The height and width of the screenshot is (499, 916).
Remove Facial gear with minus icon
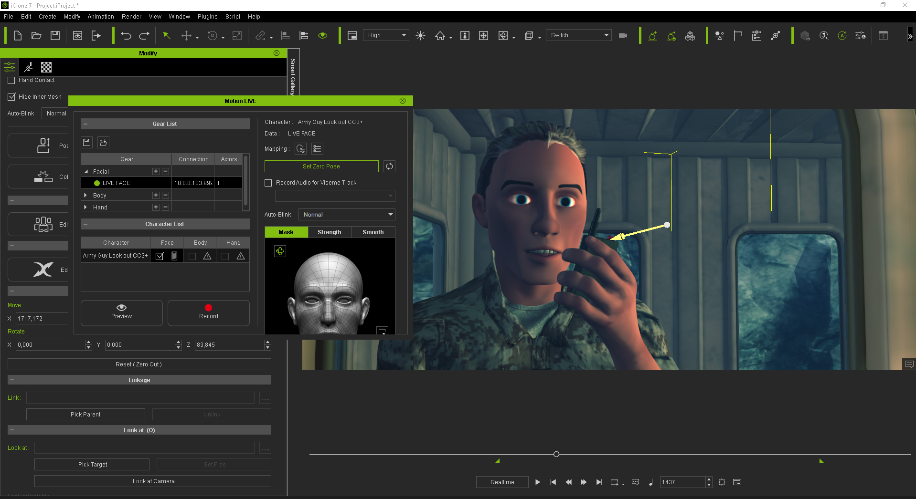(x=165, y=171)
